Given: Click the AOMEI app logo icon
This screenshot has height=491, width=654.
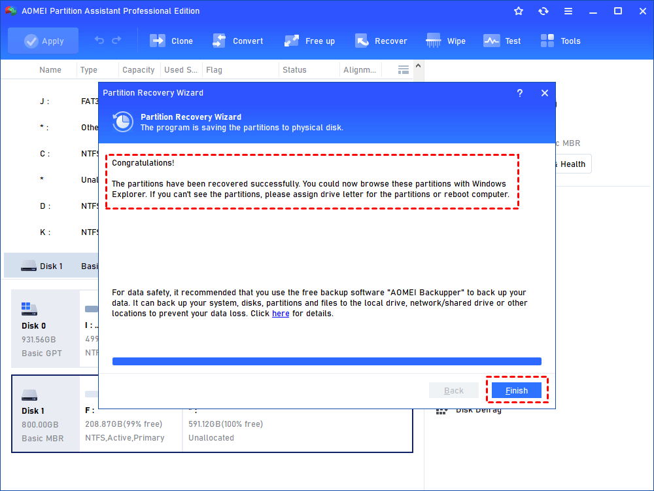Looking at the screenshot, I should [11, 11].
